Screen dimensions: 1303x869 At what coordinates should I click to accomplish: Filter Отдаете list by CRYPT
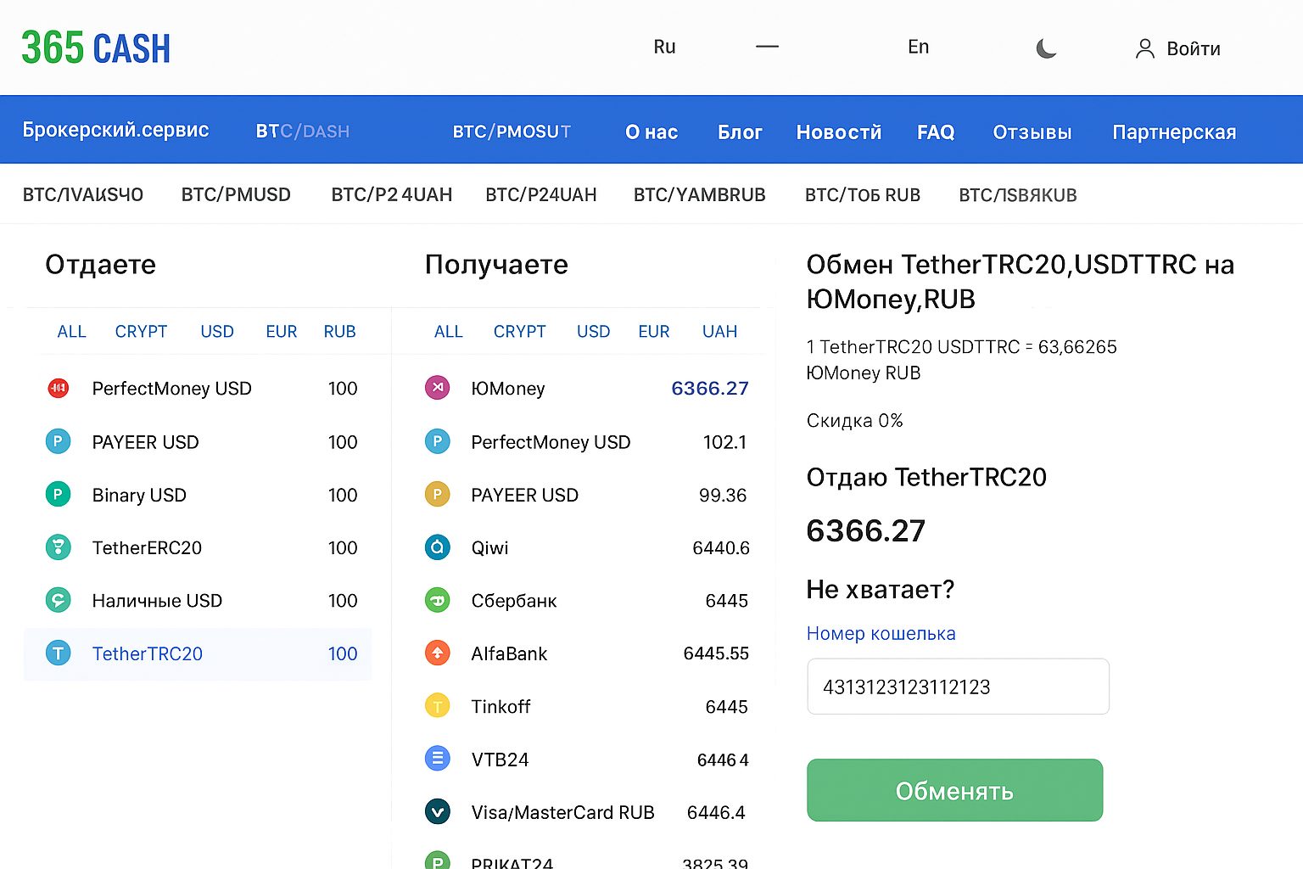coord(141,331)
